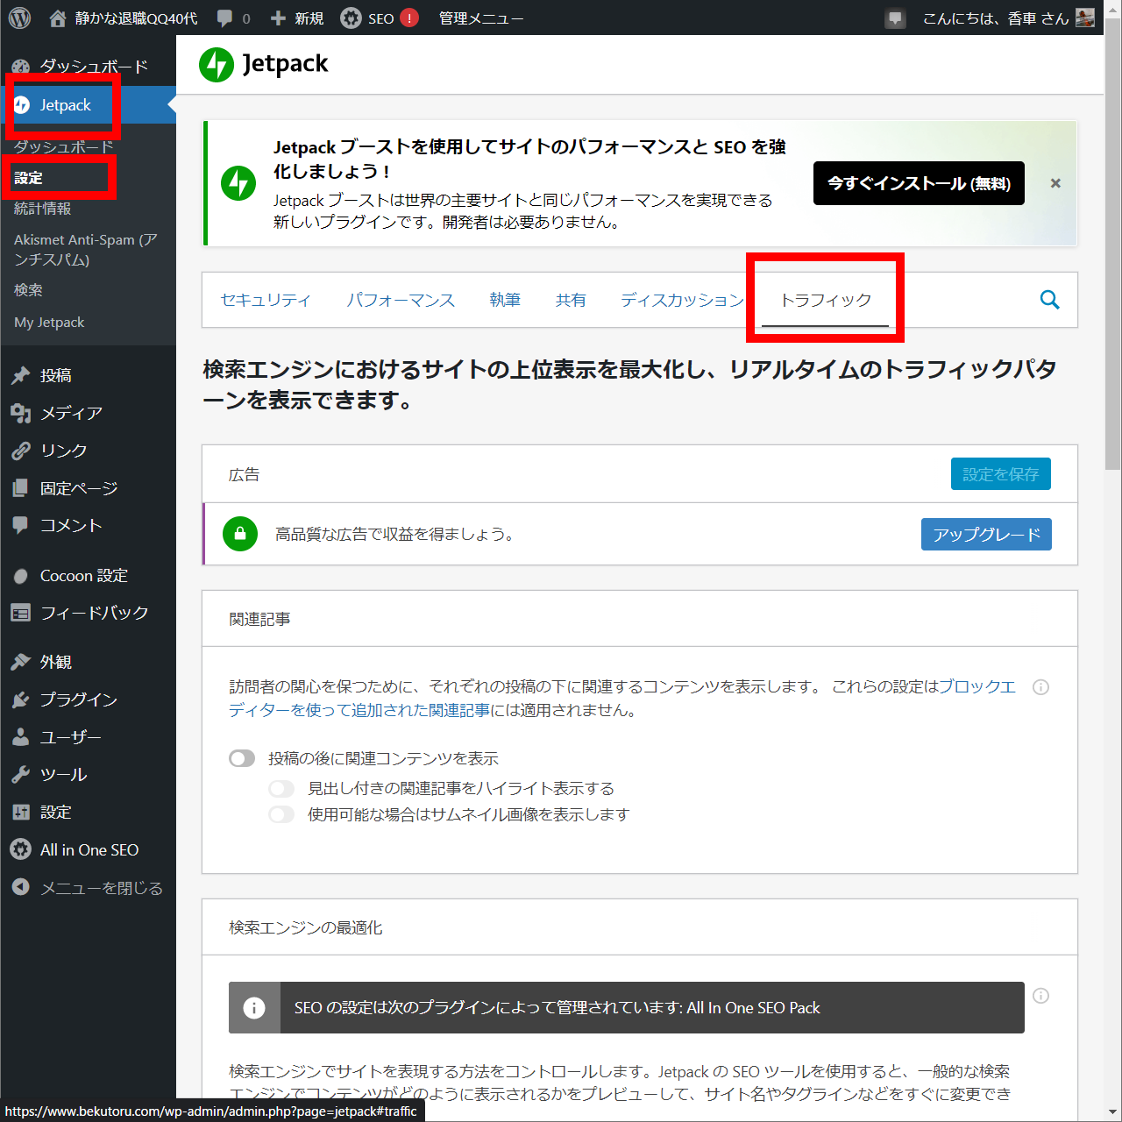Click the search magnifier icon in settings tabs
The width and height of the screenshot is (1122, 1122).
1049,300
